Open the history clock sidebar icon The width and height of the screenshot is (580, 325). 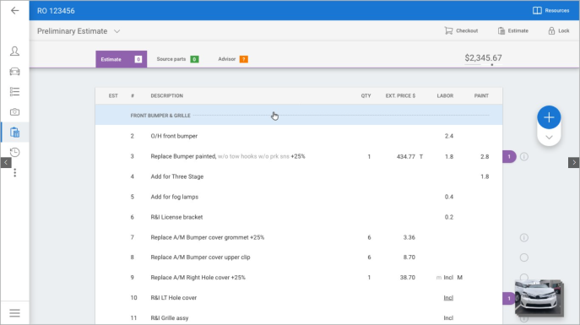tap(15, 152)
